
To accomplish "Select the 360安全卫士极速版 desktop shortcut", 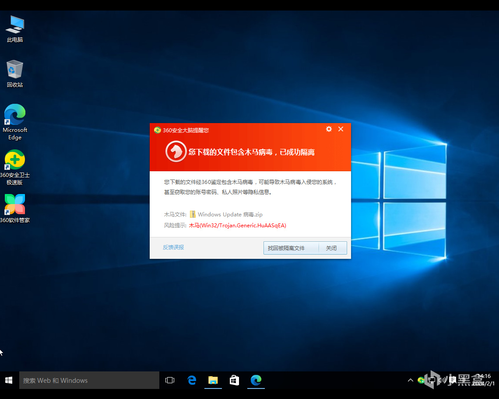I will [x=14, y=167].
